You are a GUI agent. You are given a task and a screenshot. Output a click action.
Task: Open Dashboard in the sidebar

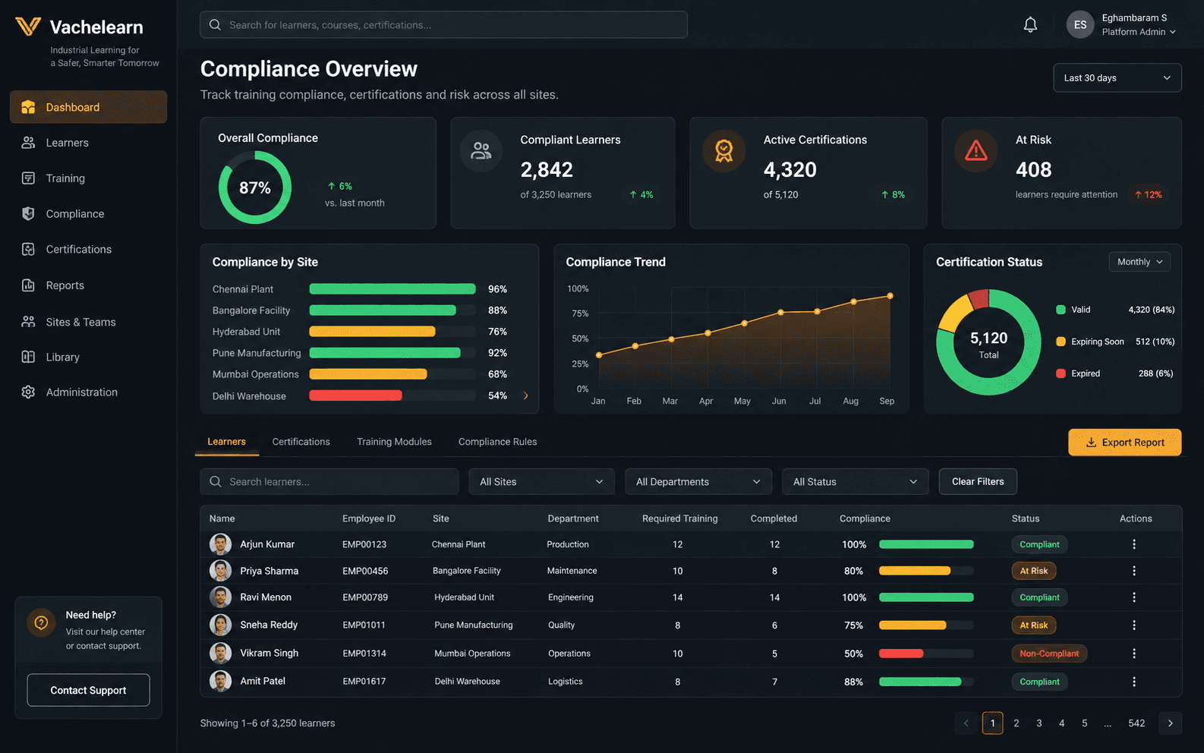click(88, 107)
